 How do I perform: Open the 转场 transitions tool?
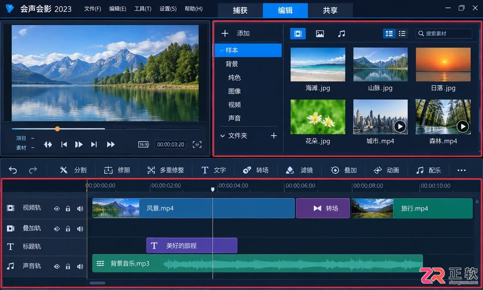coord(256,170)
